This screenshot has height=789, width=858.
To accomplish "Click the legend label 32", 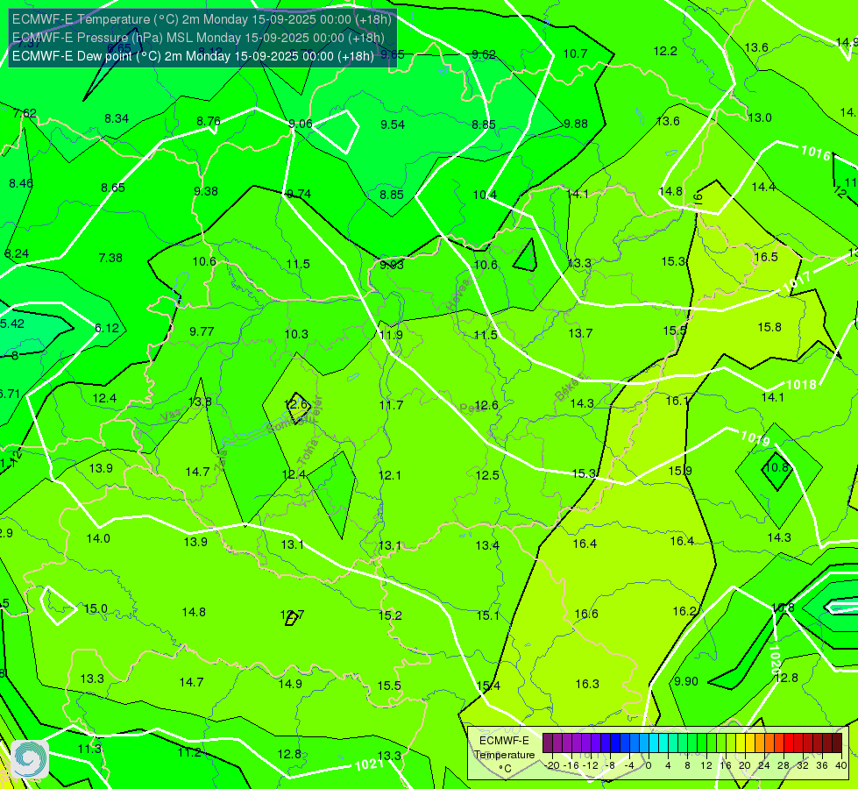I will point(803,765).
